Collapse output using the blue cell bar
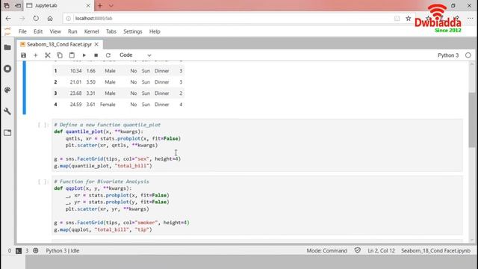Screen dimensions: 478x269 click(25, 87)
